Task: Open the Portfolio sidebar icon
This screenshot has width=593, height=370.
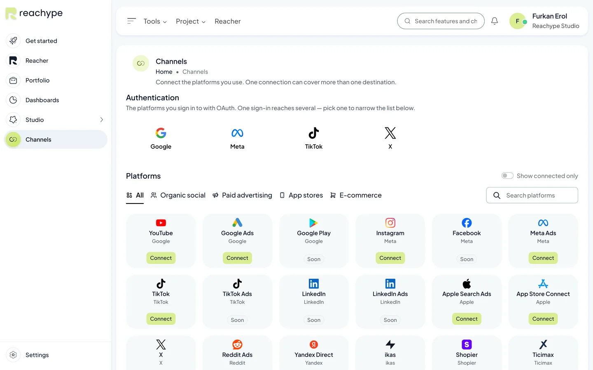Action: coord(13,80)
